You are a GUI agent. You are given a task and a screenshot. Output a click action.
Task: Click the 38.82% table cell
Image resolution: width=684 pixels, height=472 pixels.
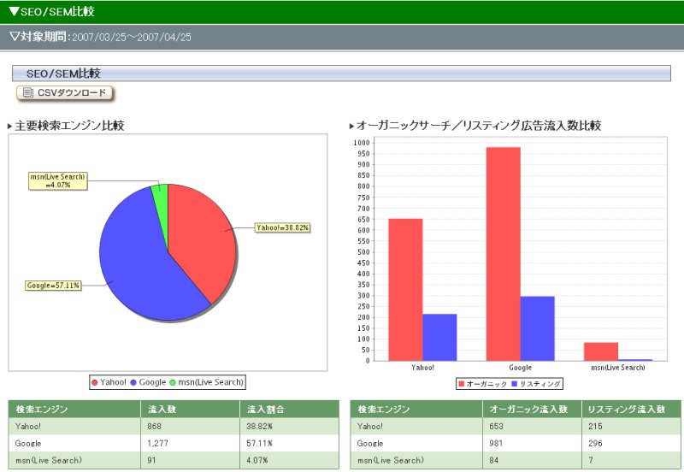tap(290, 426)
